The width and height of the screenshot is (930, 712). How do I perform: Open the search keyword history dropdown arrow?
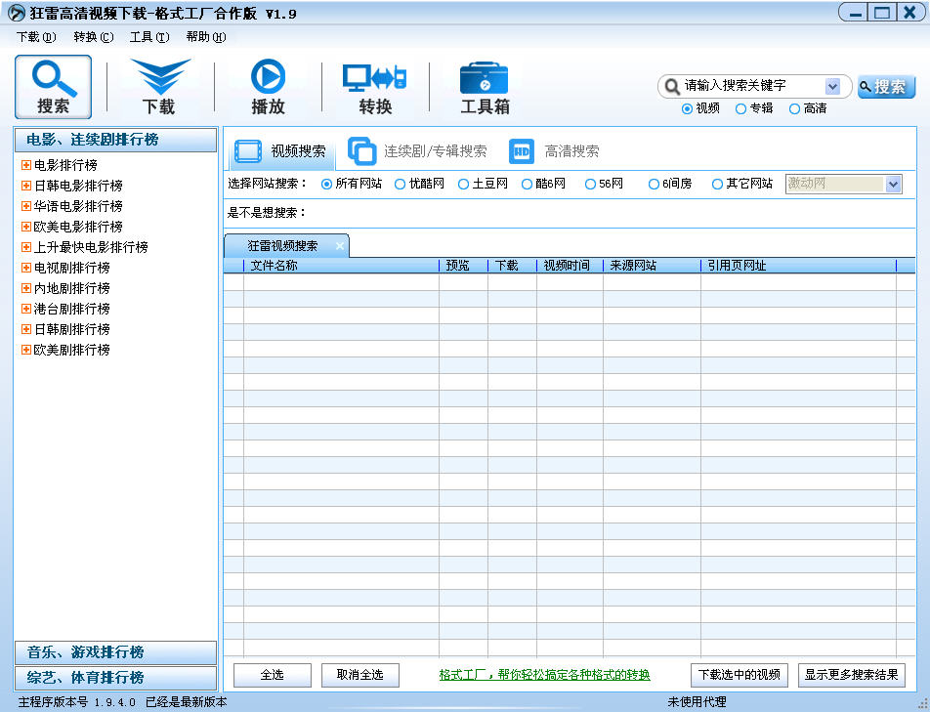click(832, 87)
